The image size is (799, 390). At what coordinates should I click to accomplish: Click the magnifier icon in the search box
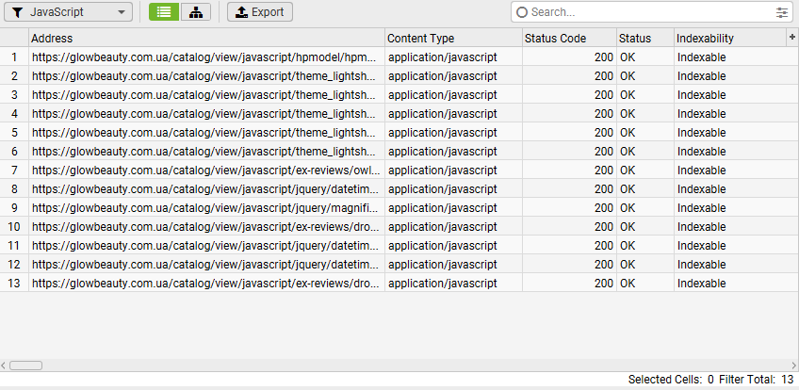click(x=522, y=12)
